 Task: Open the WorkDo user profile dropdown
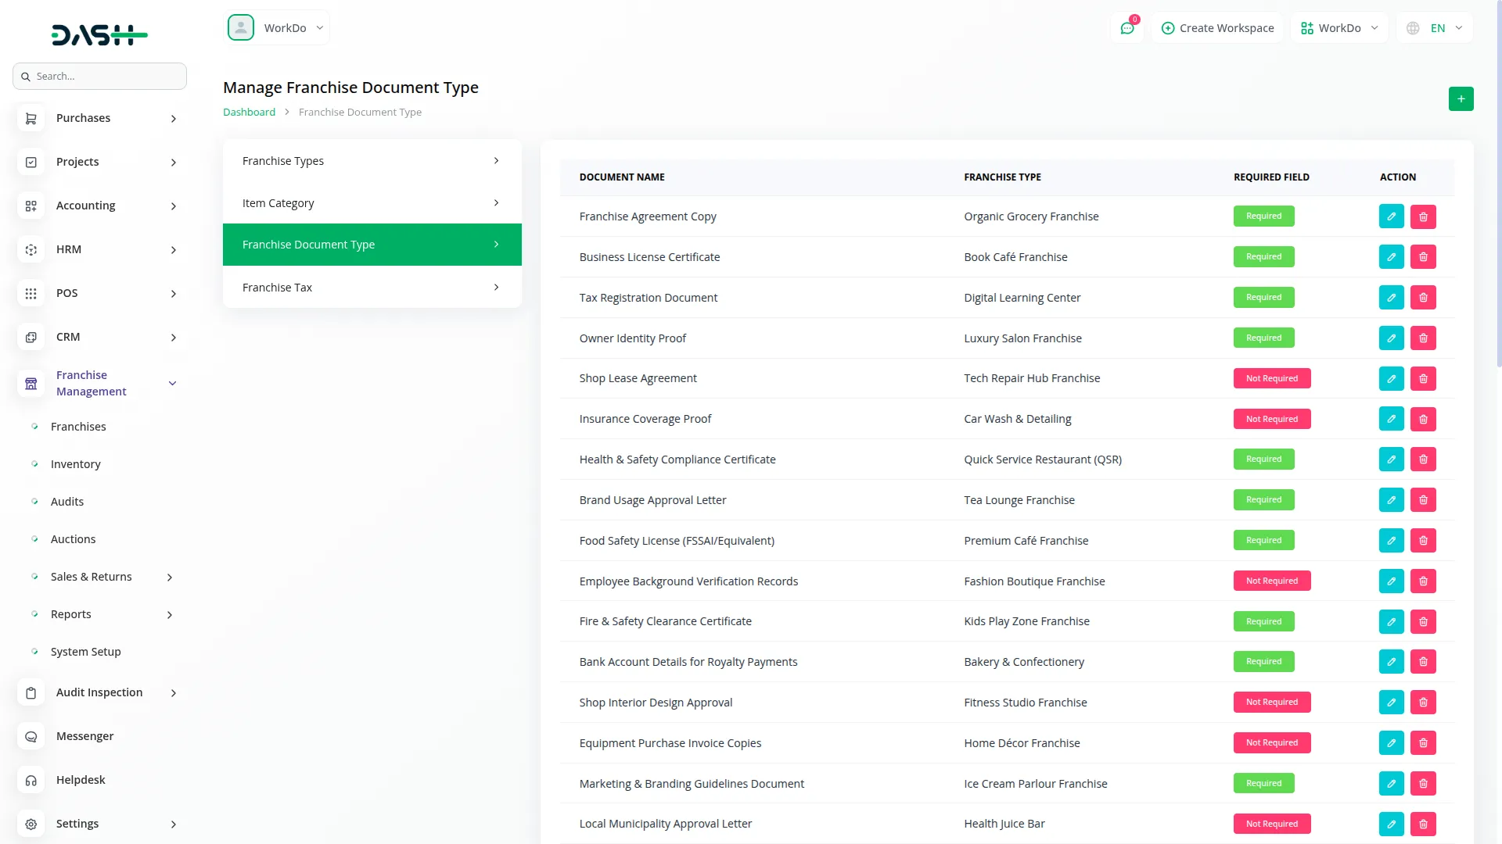[277, 28]
